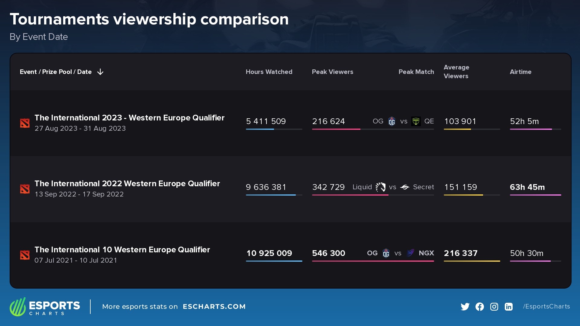This screenshot has width=580, height=326.
Task: Toggle the sort arrow on Event / Prize Pool / Date
Action: coord(100,72)
